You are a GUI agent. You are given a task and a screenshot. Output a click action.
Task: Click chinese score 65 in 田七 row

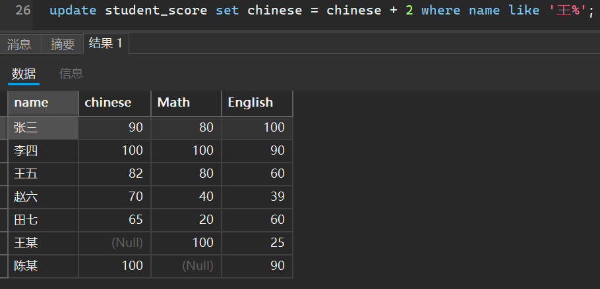coord(115,220)
